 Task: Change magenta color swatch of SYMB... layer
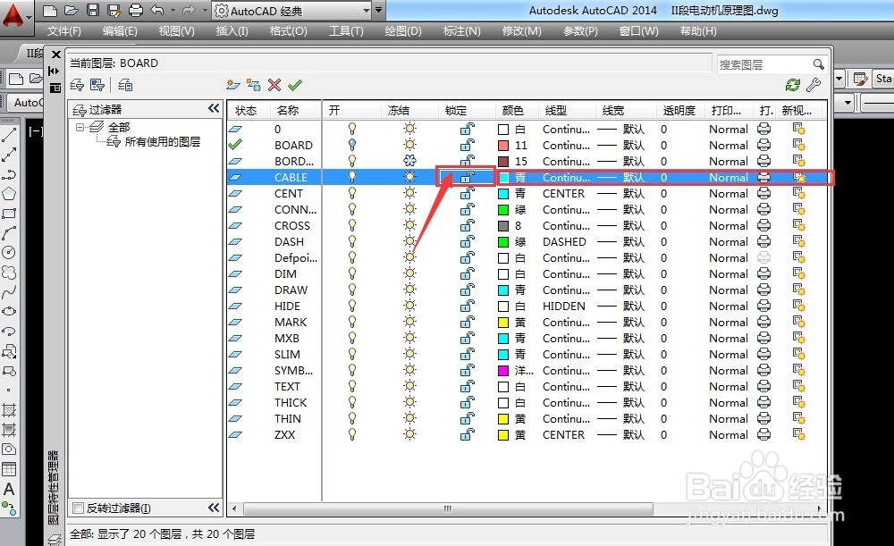click(x=503, y=371)
